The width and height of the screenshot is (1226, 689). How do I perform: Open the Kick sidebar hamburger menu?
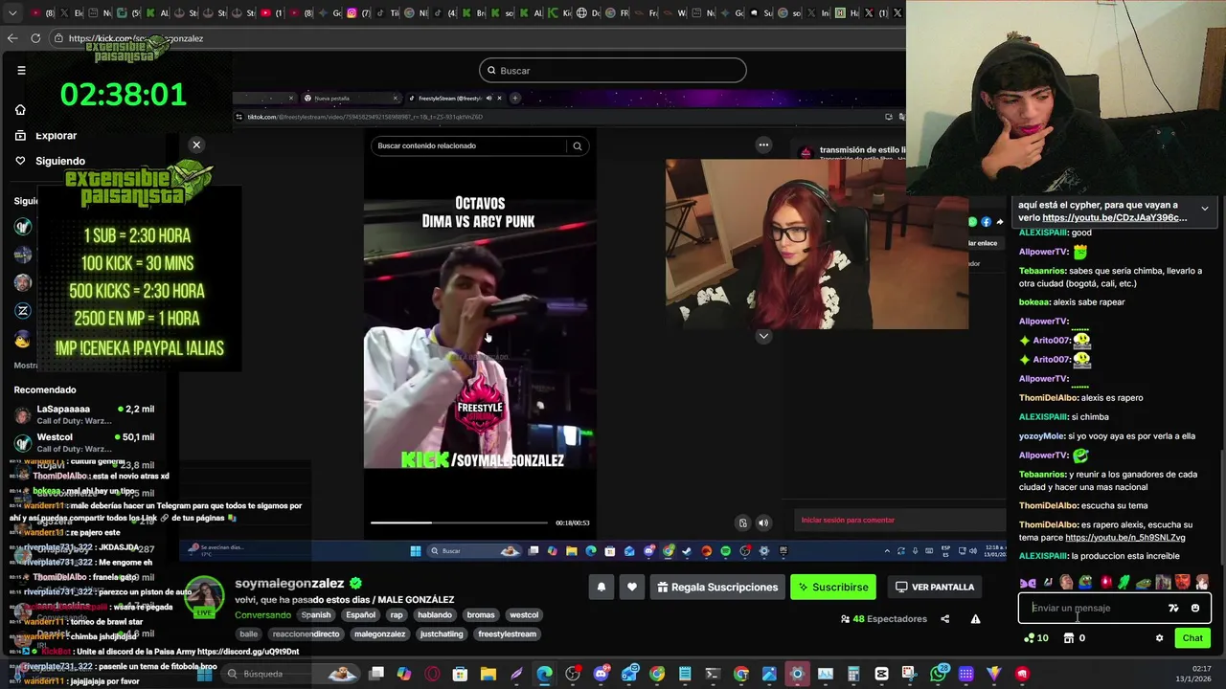pos(21,70)
